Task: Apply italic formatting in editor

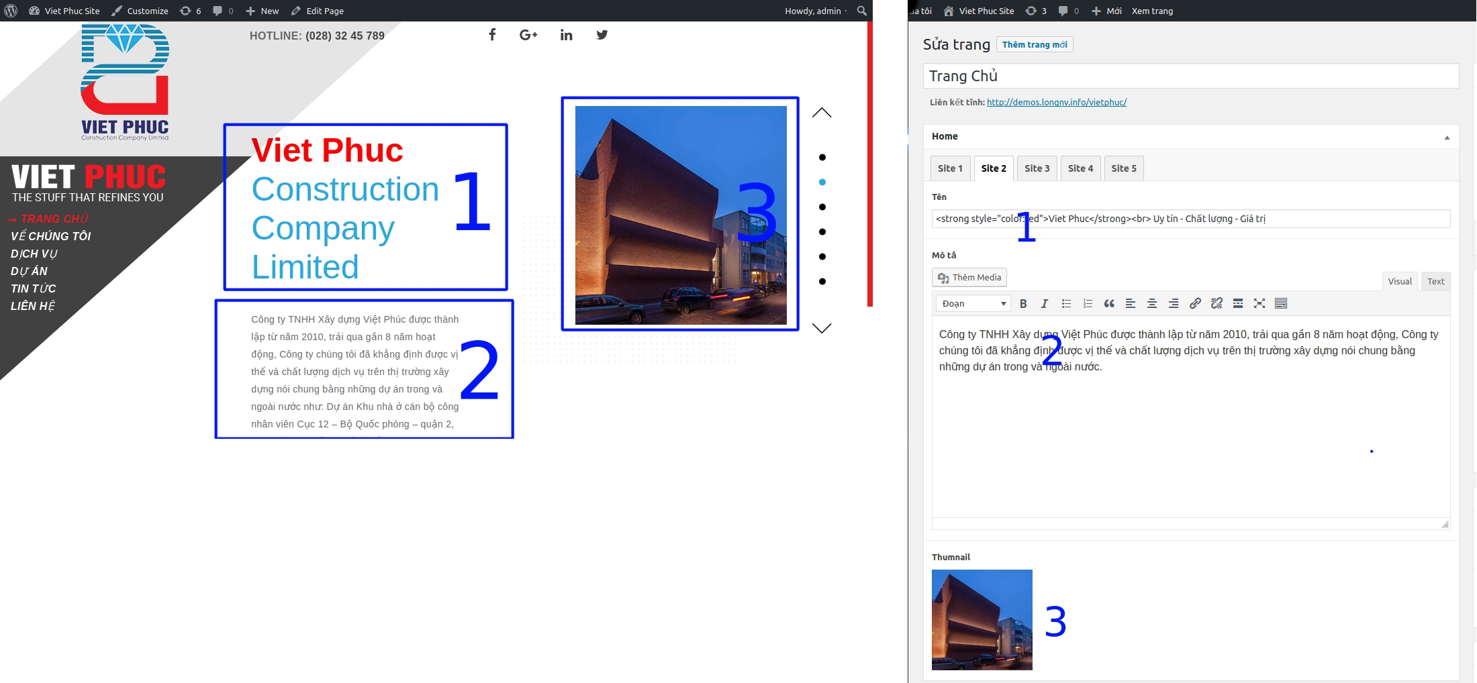Action: click(1045, 304)
